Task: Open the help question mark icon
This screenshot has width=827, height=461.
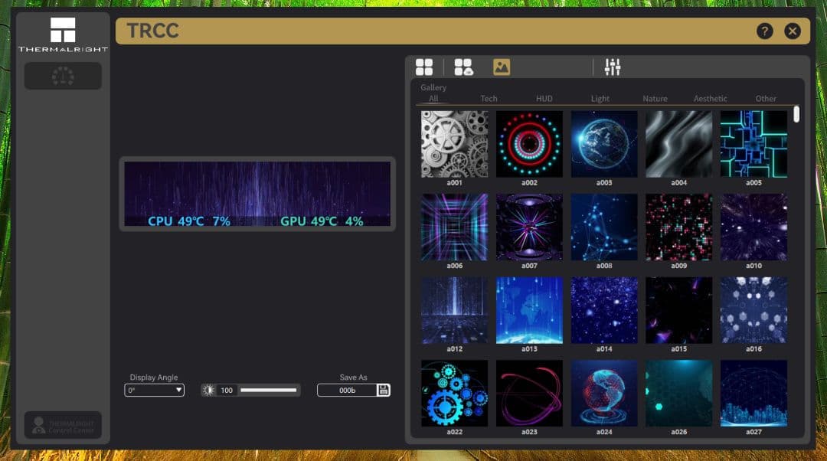Action: [x=764, y=31]
